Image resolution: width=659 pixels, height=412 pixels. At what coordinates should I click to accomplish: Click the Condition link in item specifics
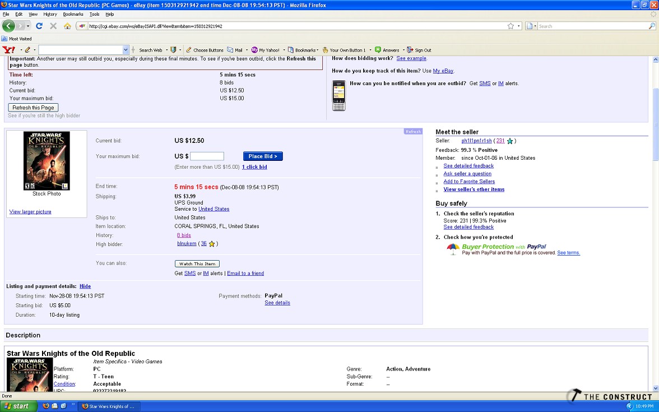(64, 385)
